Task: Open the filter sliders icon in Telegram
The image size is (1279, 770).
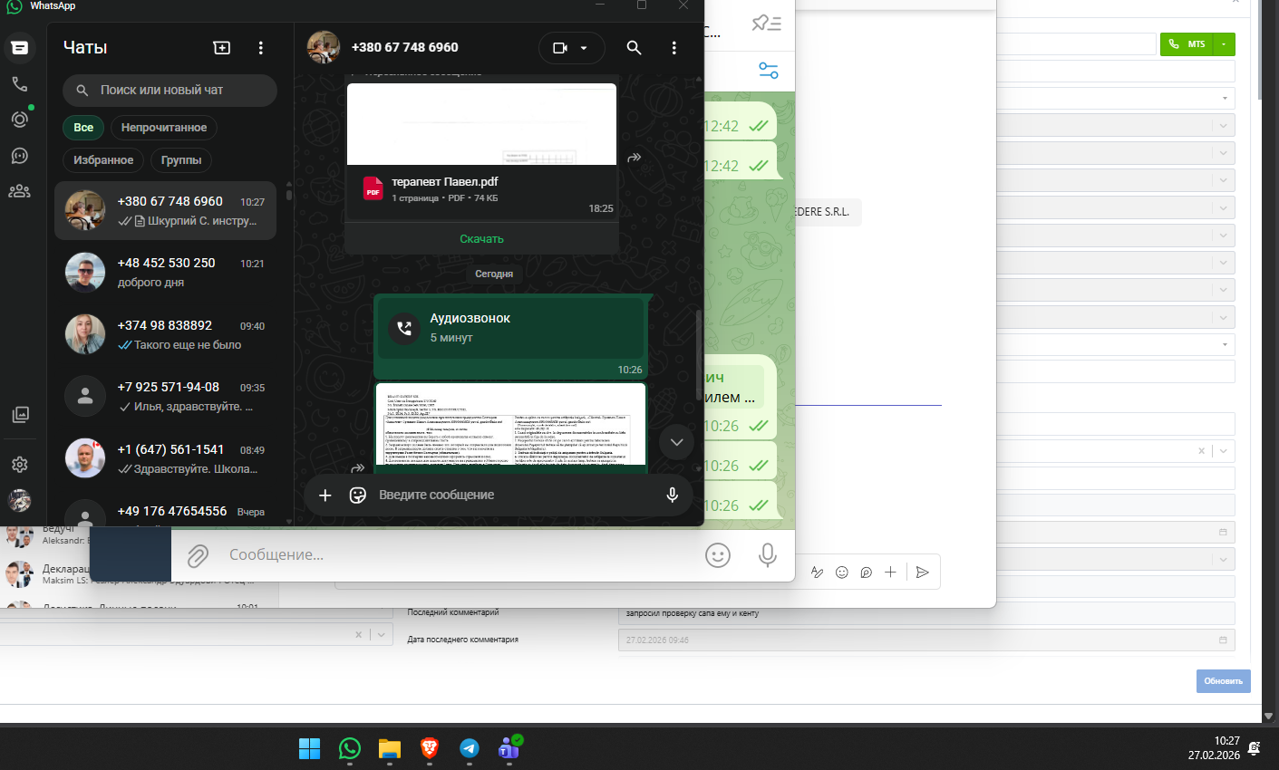Action: [x=769, y=71]
